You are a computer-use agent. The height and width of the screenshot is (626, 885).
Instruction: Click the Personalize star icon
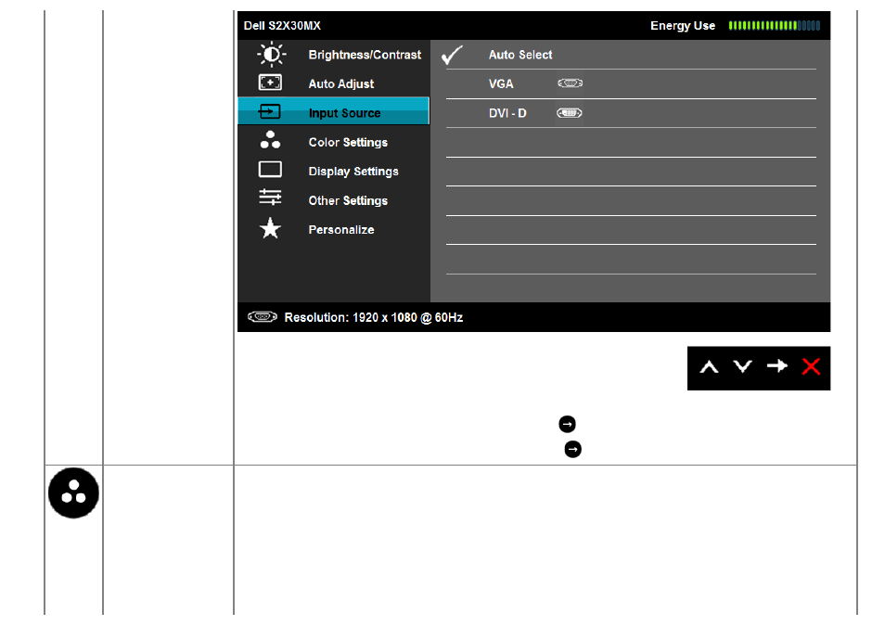pyautogui.click(x=270, y=229)
